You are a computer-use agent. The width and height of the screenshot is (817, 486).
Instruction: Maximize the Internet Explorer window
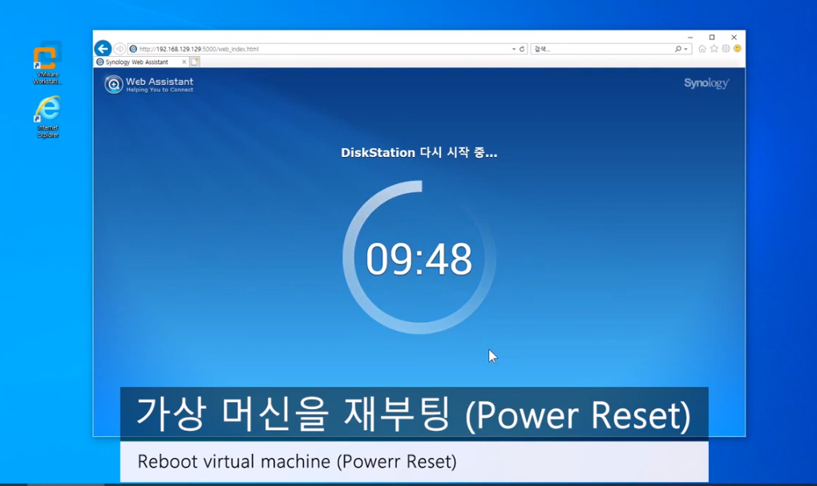(x=712, y=38)
